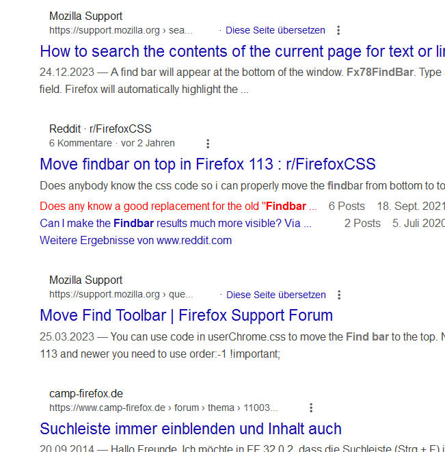Open three-dot menu for Move Find Toolbar result
The image size is (445, 452).
tap(339, 295)
